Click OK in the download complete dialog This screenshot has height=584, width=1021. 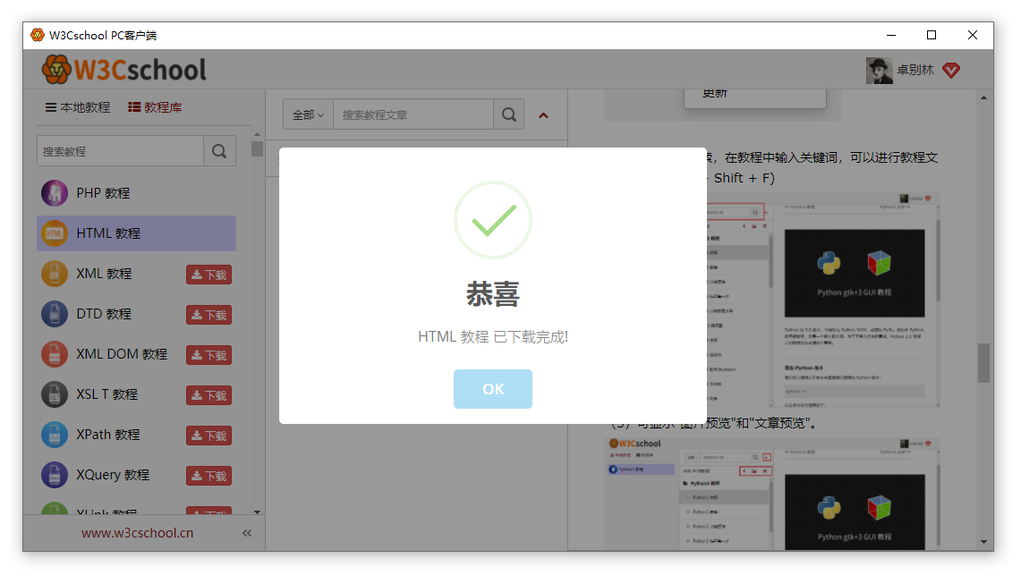tap(492, 389)
